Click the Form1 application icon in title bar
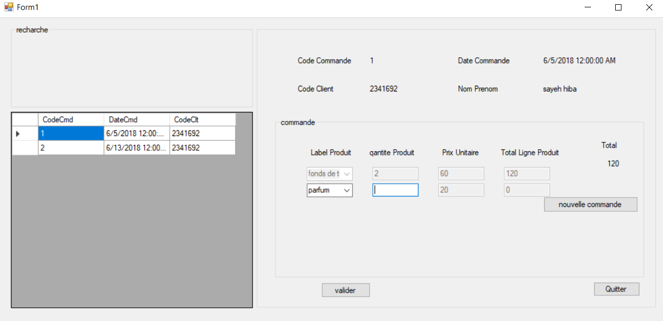663x321 pixels. pos(8,7)
